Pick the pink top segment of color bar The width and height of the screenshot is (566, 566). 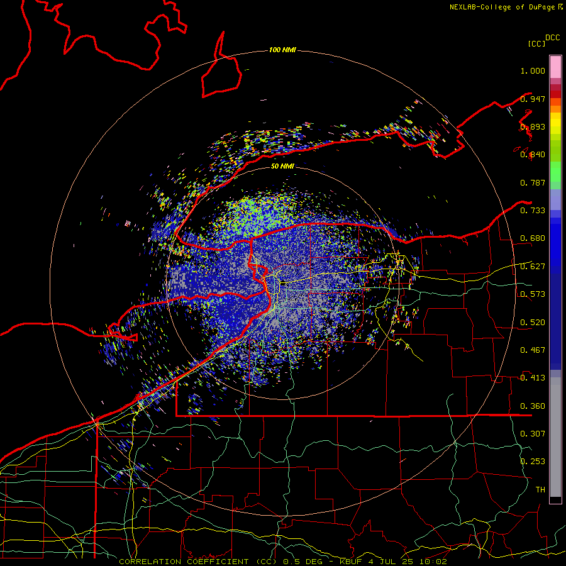tap(555, 67)
